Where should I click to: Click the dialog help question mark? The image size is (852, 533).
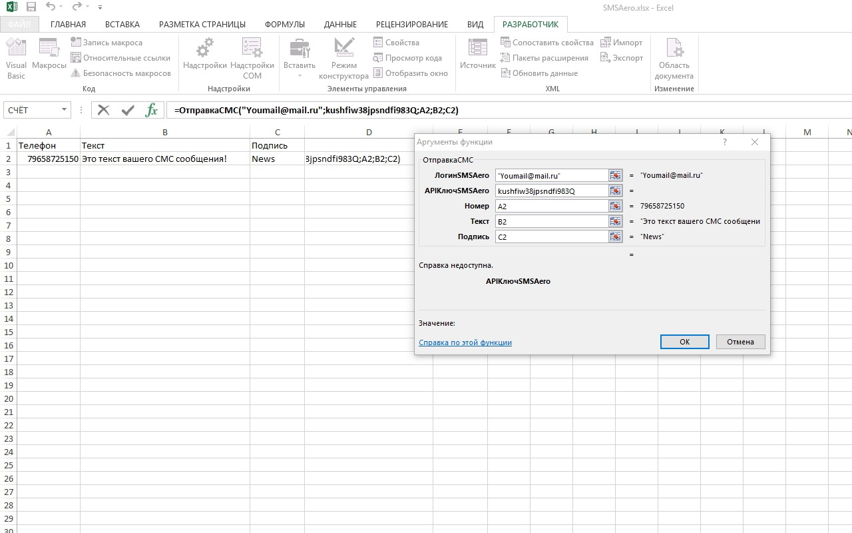724,142
